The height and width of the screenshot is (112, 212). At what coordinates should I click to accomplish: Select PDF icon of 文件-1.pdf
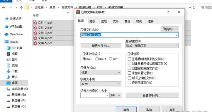click(35, 23)
